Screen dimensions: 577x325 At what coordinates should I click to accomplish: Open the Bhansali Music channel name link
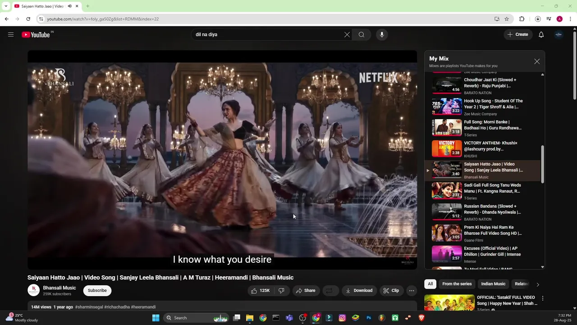60,288
